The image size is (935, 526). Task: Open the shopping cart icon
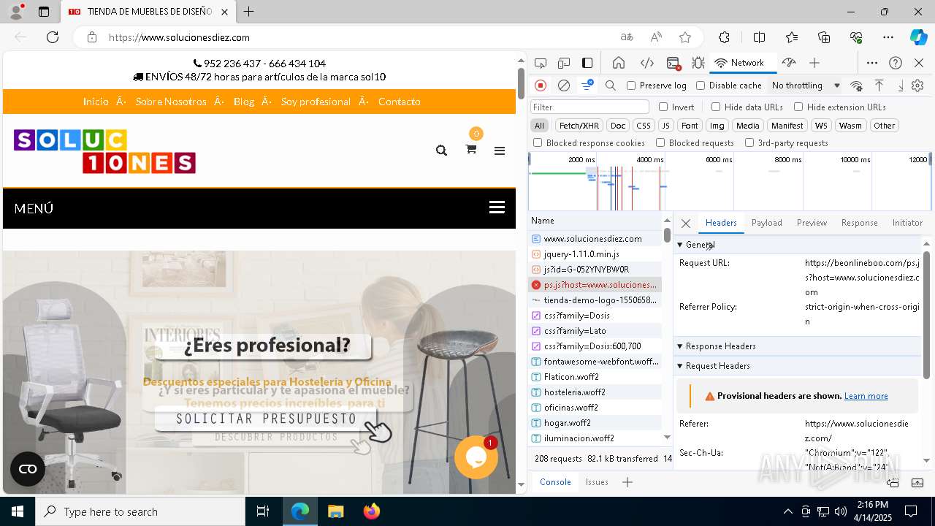[471, 149]
